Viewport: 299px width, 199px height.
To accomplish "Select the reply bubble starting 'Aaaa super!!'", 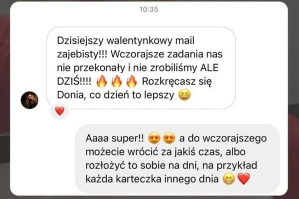I will pyautogui.click(x=178, y=158).
